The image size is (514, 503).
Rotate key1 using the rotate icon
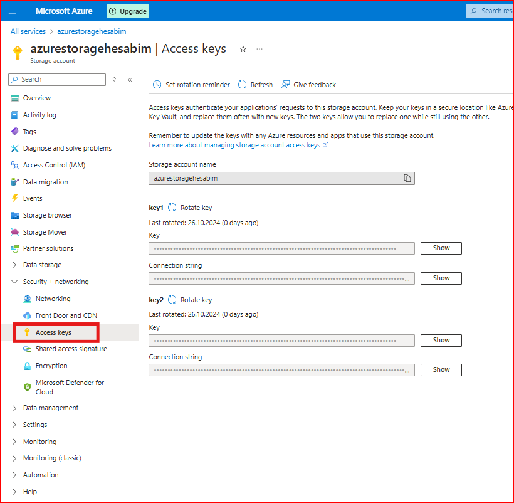(x=172, y=208)
